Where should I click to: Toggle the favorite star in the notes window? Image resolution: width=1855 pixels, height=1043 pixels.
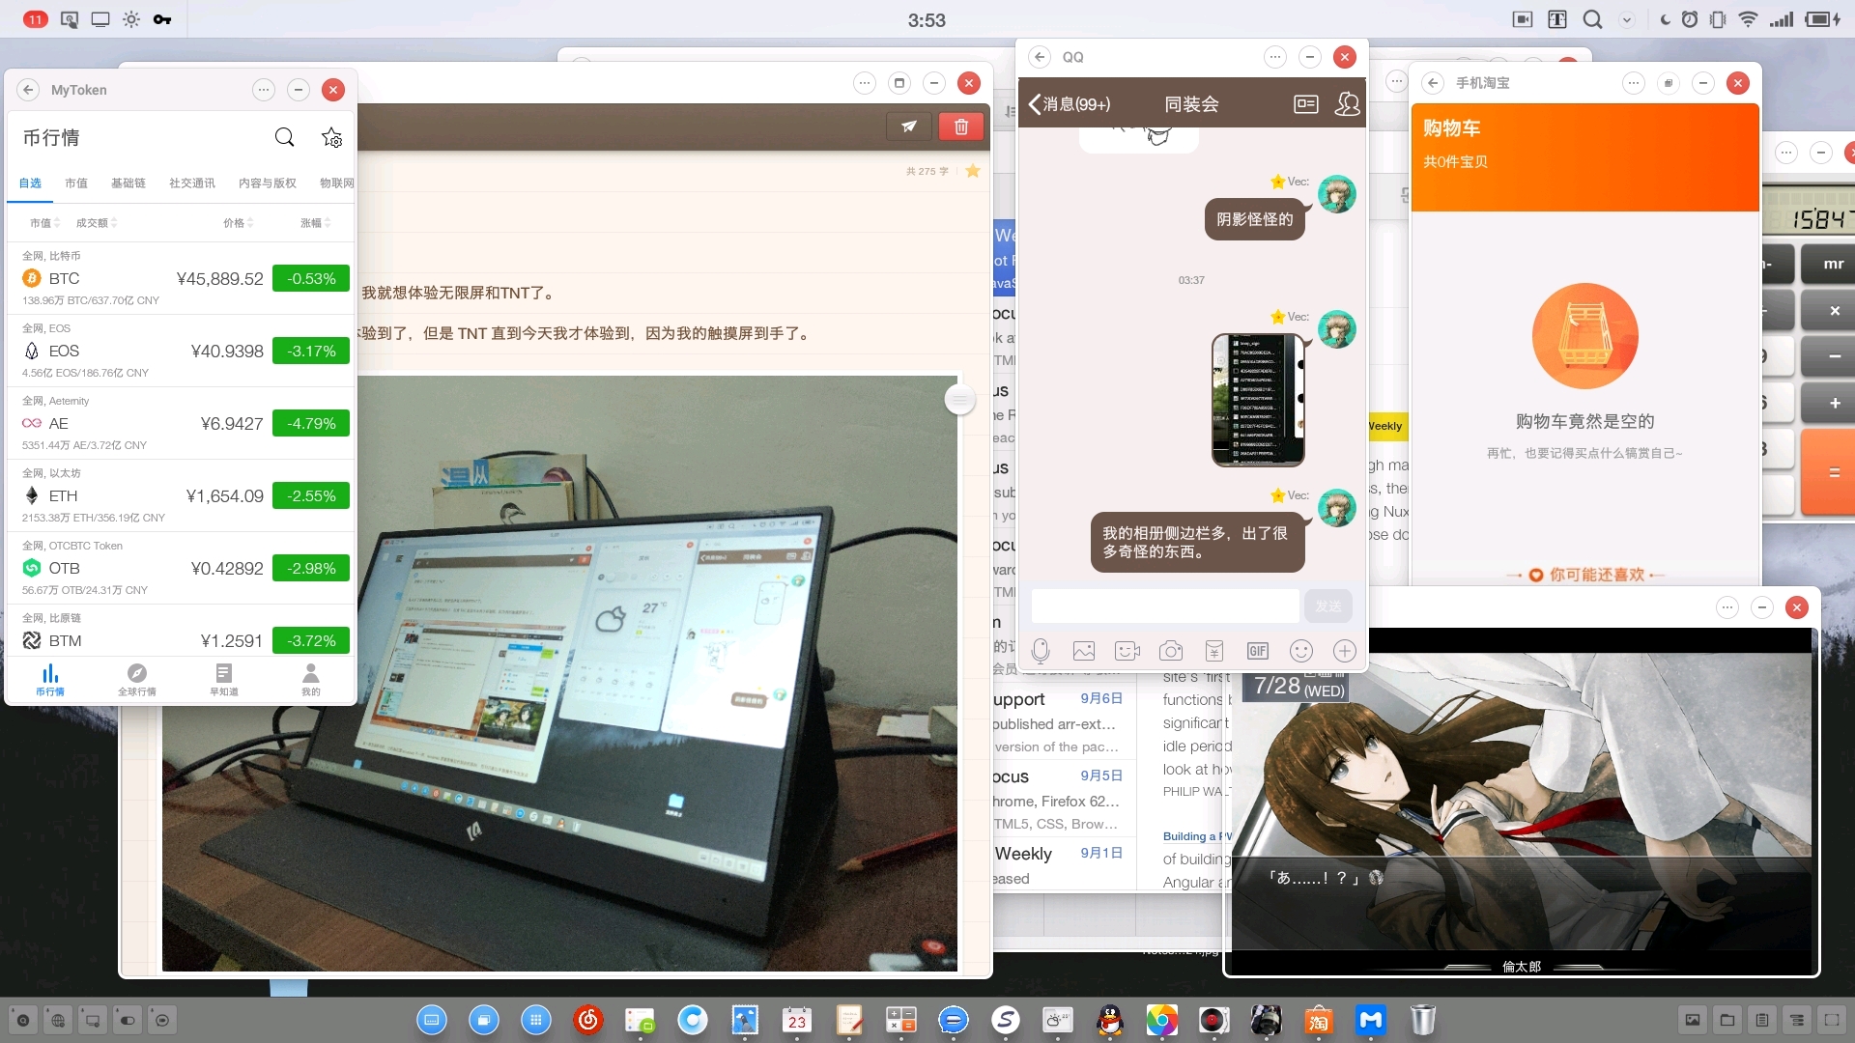(x=973, y=171)
